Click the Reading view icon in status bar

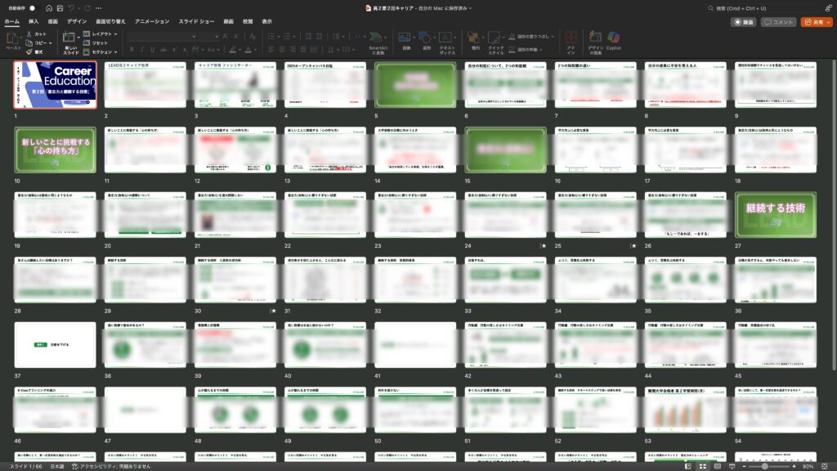click(x=718, y=466)
